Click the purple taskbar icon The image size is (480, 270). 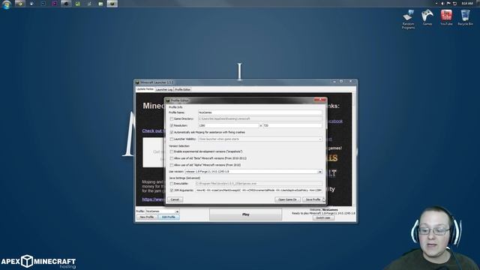(x=55, y=4)
